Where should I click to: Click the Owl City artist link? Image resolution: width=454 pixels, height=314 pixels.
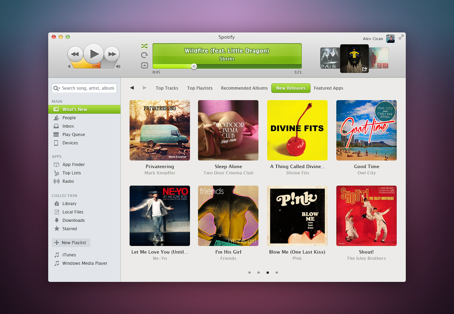tap(367, 173)
